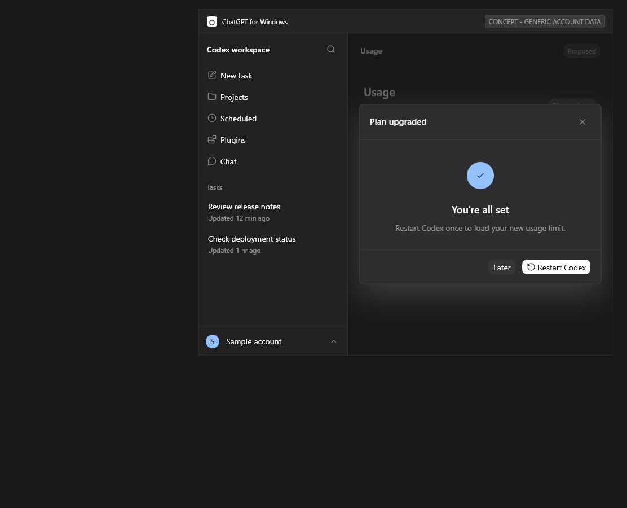
Task: Click the ChatGPT for Windows title
Action: coord(255,21)
